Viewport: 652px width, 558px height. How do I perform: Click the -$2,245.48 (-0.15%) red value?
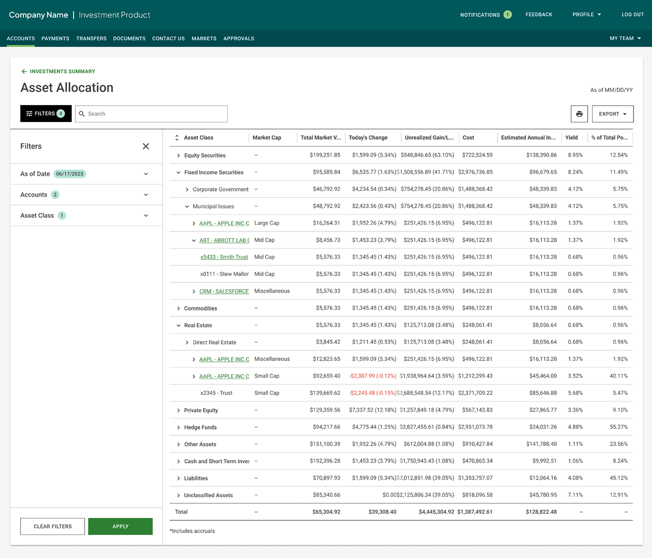coord(372,393)
